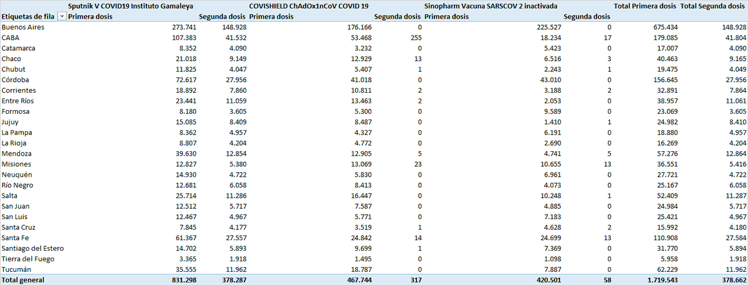The height and width of the screenshot is (285, 748).
Task: Click the Total Primera dosis column header
Action: (645, 5)
